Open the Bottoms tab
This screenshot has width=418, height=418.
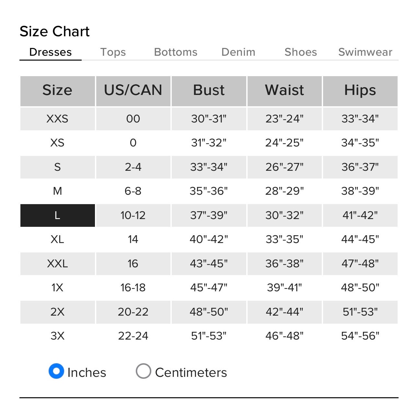coord(176,52)
